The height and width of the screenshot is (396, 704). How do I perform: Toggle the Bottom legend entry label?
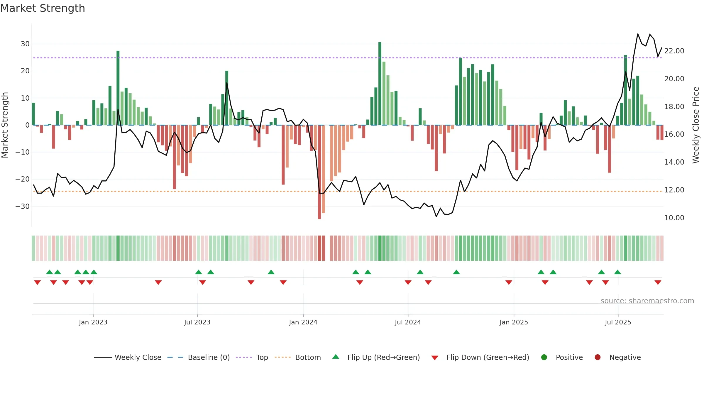(x=308, y=357)
